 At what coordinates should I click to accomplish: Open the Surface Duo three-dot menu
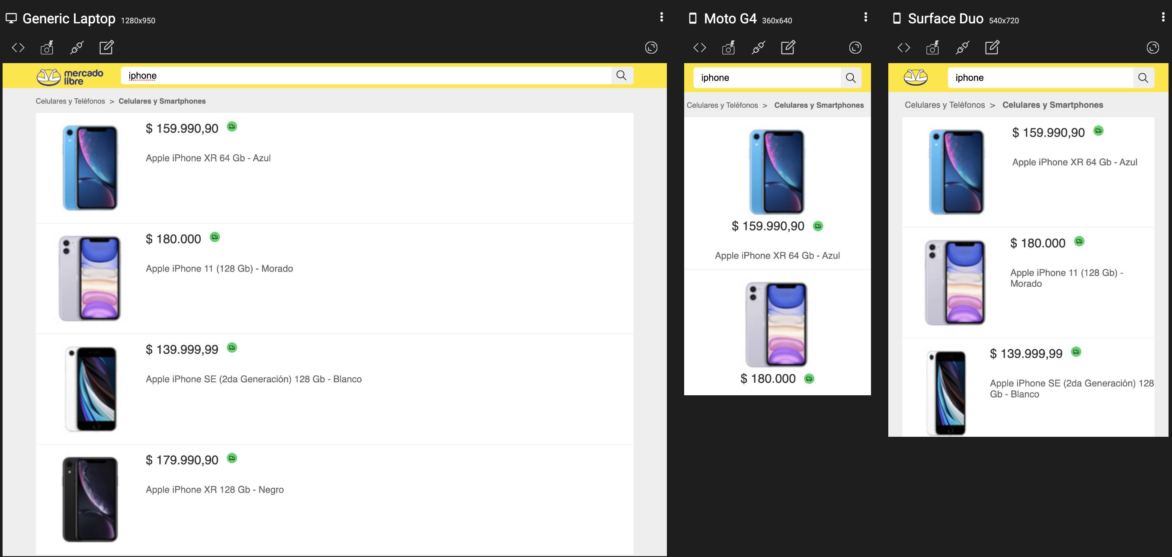click(1163, 17)
